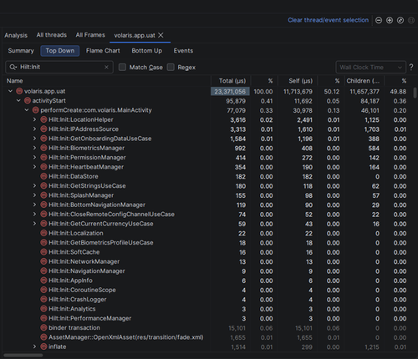This screenshot has height=359, width=418.
Task: Switch to the Bottom Up tab
Action: 147,51
